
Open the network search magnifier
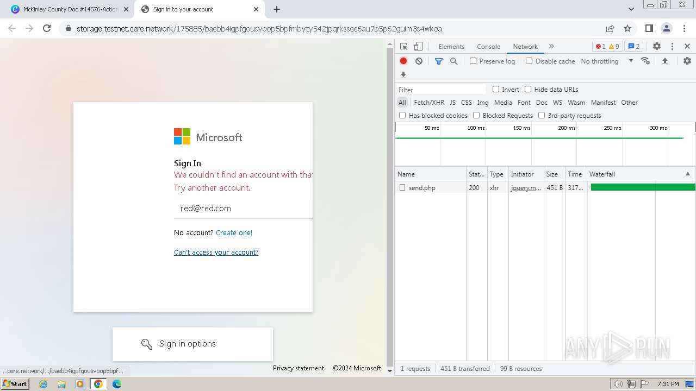(x=454, y=61)
